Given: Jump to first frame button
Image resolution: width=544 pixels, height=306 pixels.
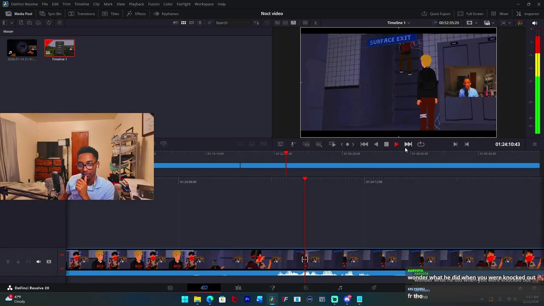Looking at the screenshot, I should click(364, 144).
